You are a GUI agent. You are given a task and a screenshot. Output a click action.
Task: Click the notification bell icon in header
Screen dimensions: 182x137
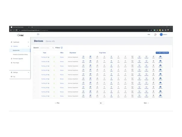155,34
